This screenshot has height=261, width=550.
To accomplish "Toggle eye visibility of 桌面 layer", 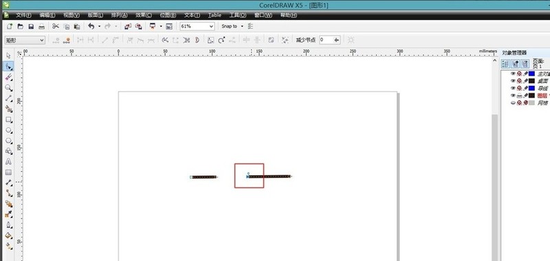I will [513, 81].
